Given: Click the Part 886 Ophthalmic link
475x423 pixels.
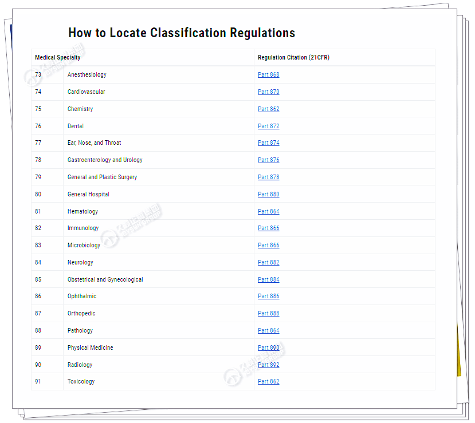Looking at the screenshot, I should (x=268, y=297).
